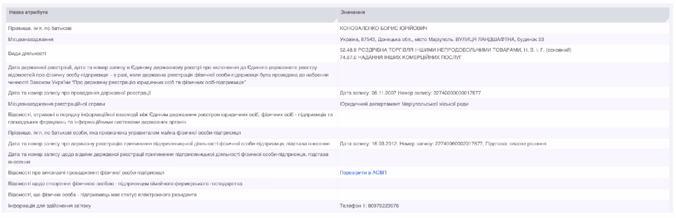Click the label about 'державну реєстрацію припинення підприємницької діяльності'

point(170,143)
